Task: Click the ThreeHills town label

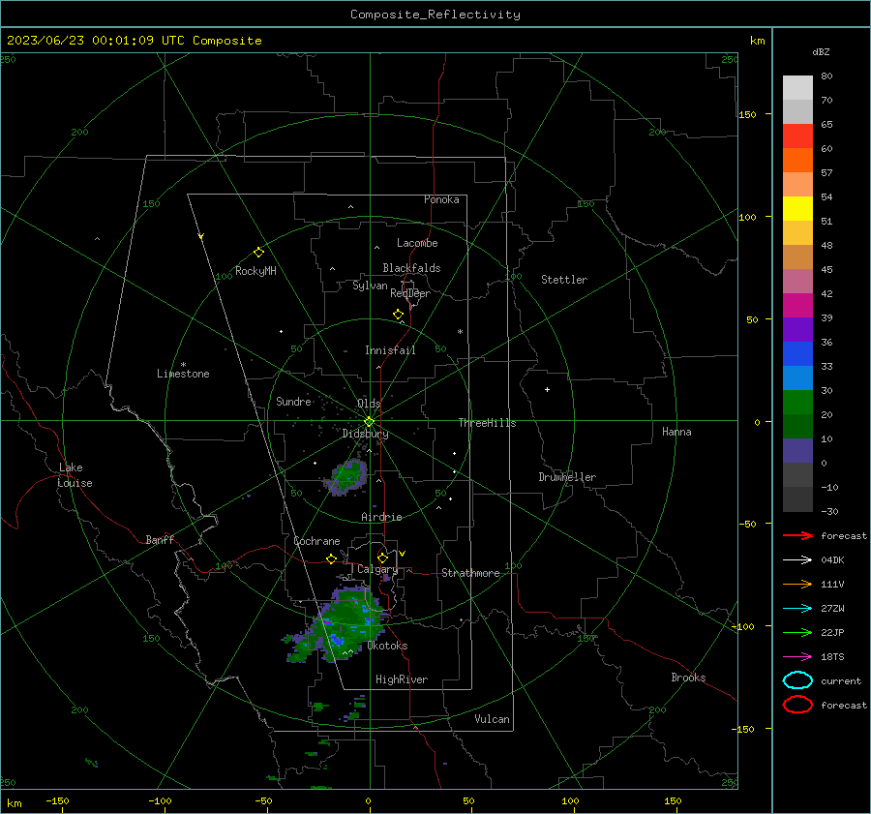Action: [x=487, y=423]
